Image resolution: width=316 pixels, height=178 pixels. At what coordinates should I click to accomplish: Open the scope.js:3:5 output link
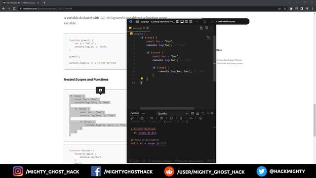[157, 143]
